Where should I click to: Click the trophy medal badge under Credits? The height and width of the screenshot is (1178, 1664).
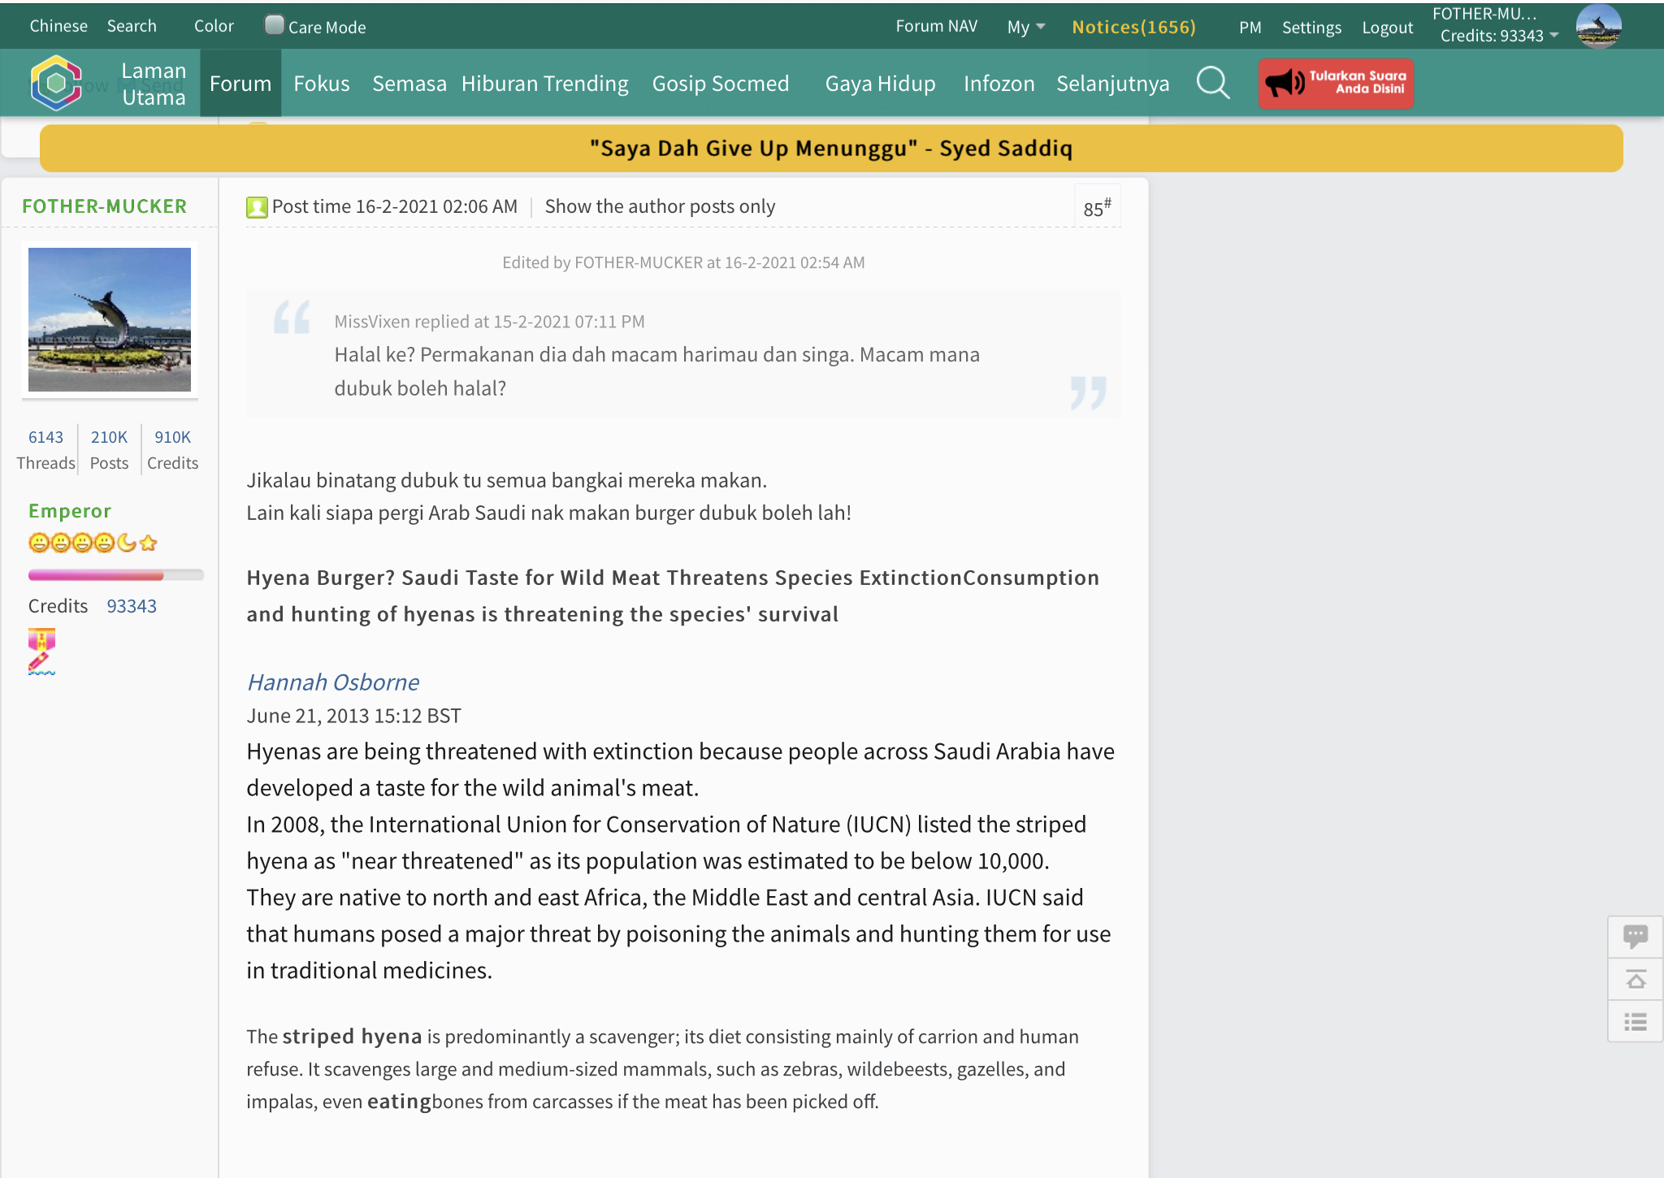point(41,639)
